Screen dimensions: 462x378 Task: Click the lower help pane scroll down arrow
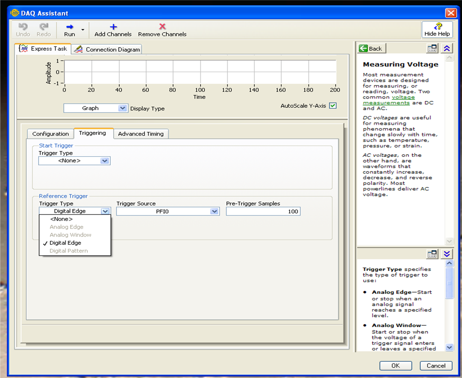(x=449, y=347)
